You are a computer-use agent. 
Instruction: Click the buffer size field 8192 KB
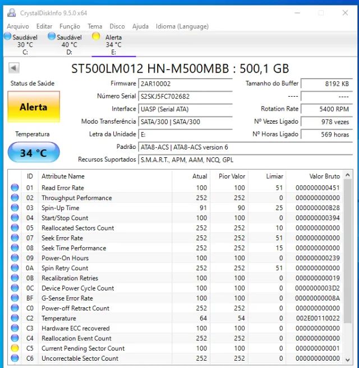[326, 84]
